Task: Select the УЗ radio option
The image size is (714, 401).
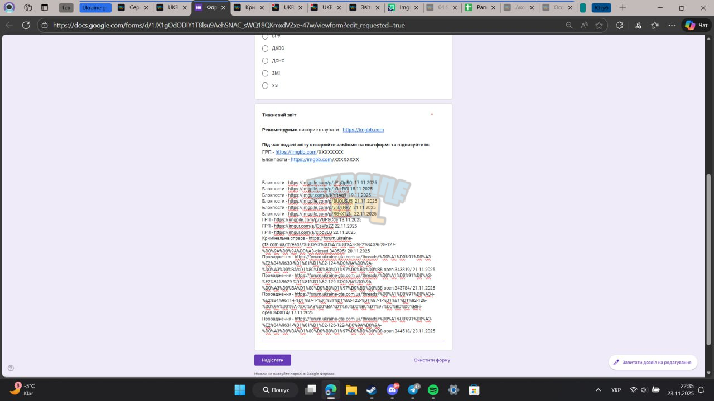Action: coord(265,85)
